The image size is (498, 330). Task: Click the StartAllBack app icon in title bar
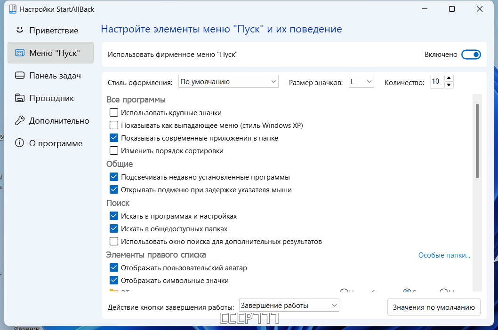[13, 9]
